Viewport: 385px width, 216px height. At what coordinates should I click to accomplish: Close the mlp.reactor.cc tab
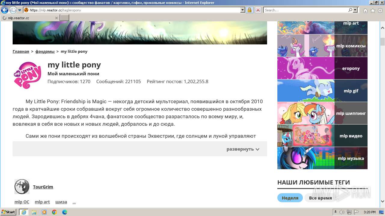(56, 18)
